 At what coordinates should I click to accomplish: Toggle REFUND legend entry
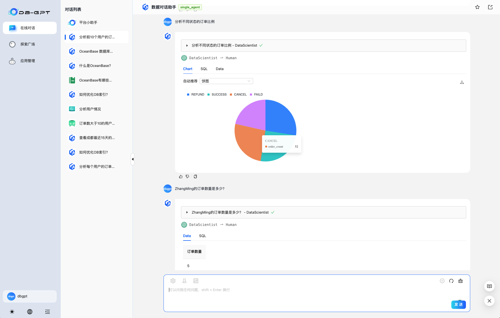(196, 95)
